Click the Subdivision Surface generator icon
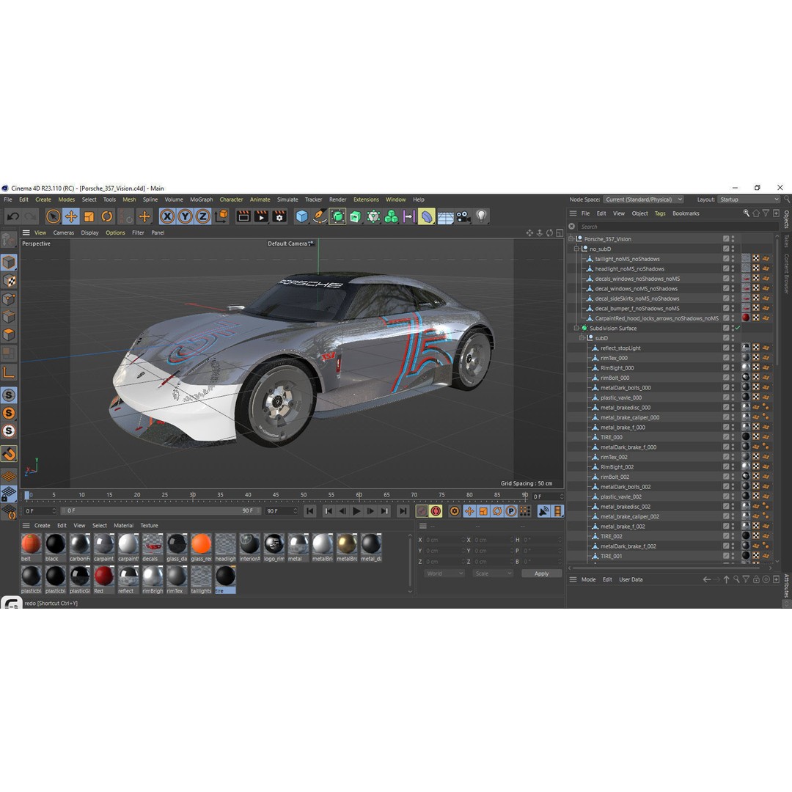The height and width of the screenshot is (792, 792). [x=337, y=216]
